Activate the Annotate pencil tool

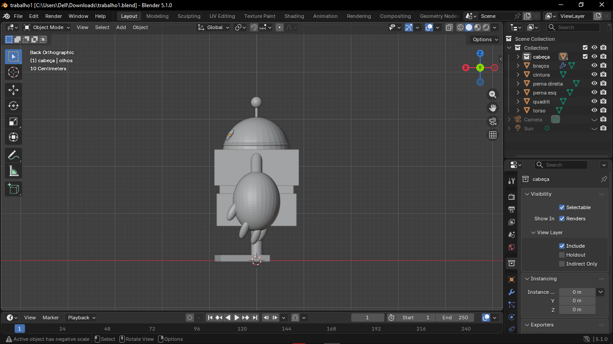click(x=13, y=155)
